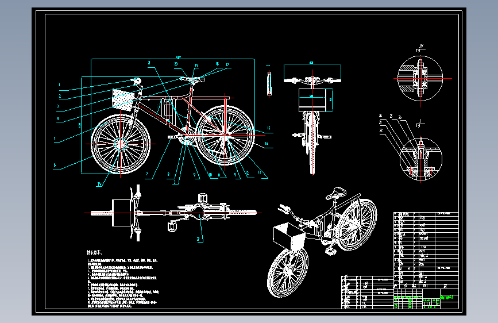498x323 pixels.
Task: Select the saddle of the isometric bicycle
Action: 336,193
